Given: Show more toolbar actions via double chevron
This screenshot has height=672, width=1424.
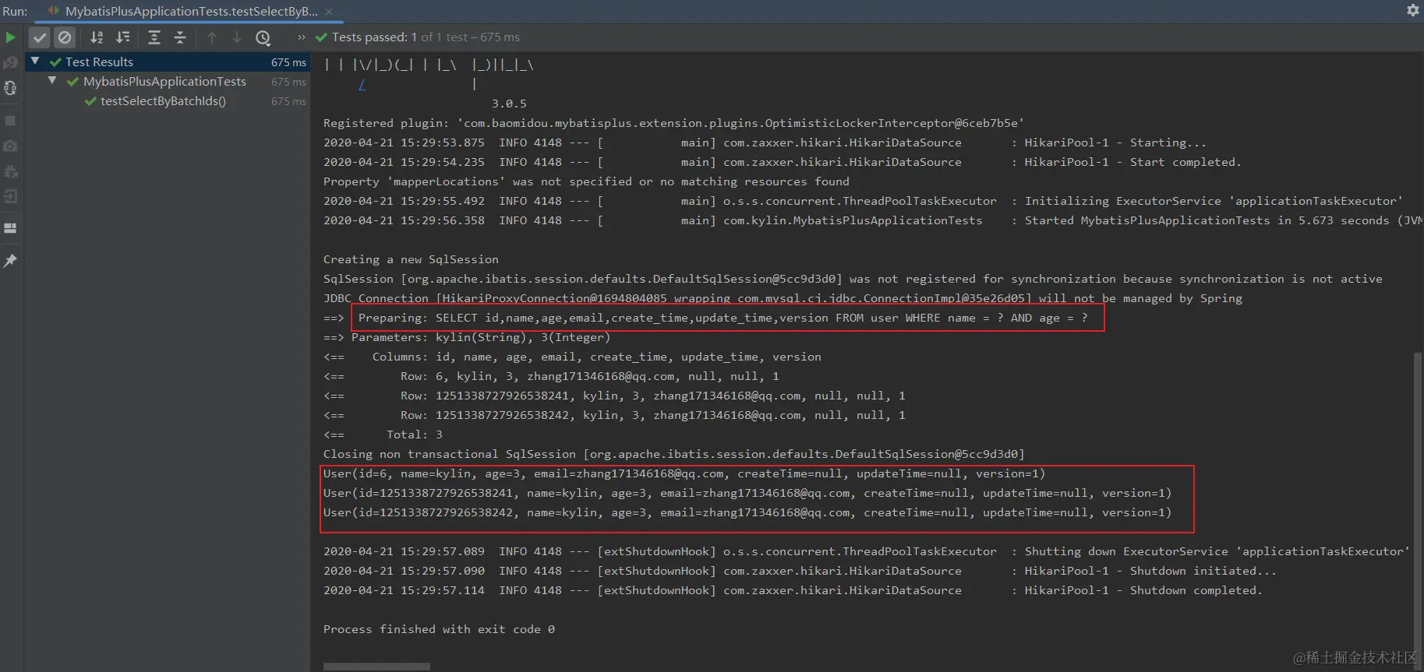Looking at the screenshot, I should click(x=302, y=37).
